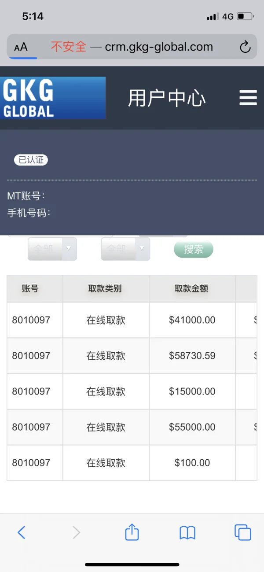The width and height of the screenshot is (264, 572).
Task: Expand the right 全部 dropdown
Action: (125, 249)
